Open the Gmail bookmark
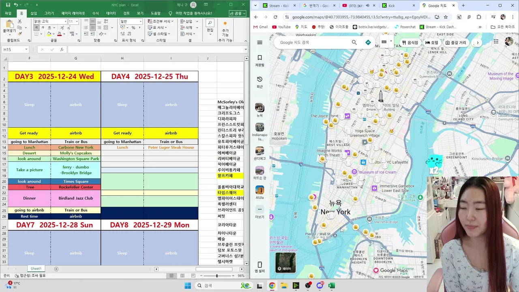Viewport: 519px width, 292px height. 260,27
